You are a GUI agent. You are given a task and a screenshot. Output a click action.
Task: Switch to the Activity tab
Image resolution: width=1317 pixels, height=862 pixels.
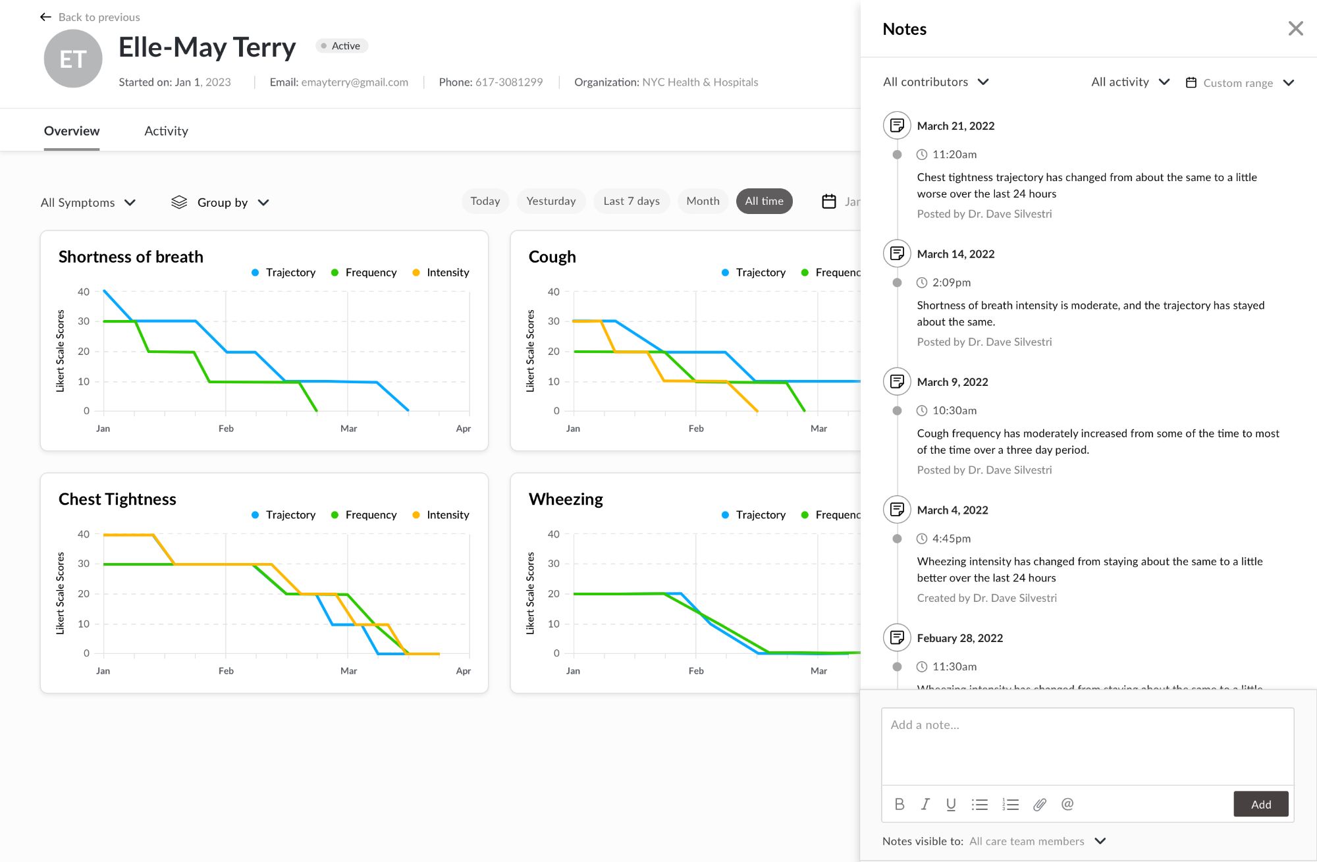(166, 131)
